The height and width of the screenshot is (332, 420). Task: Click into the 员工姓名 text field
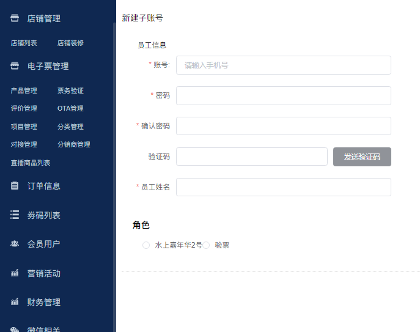pyautogui.click(x=283, y=187)
